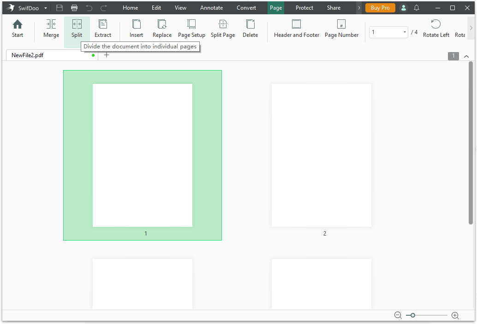Select the Delete page tool
This screenshot has height=324, width=477.
coord(250,29)
